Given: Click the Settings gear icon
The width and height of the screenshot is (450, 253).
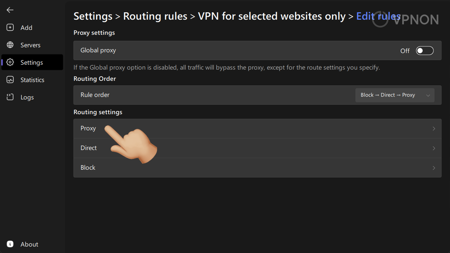Looking at the screenshot, I should [10, 62].
